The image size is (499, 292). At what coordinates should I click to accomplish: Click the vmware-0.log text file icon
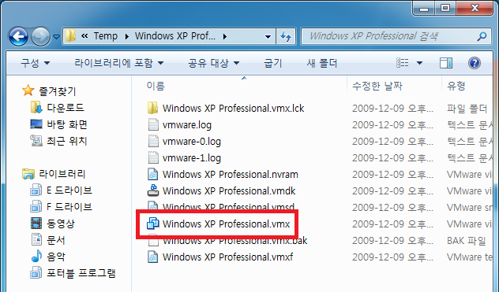[x=153, y=141]
